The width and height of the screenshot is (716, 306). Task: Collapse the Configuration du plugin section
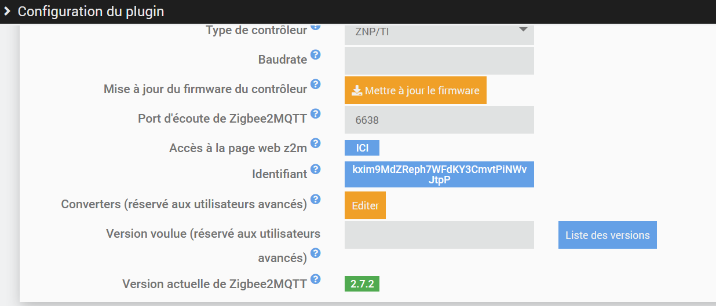pyautogui.click(x=7, y=11)
